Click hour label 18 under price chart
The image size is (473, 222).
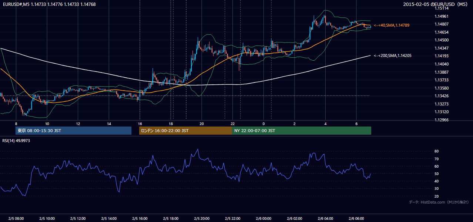(171, 124)
